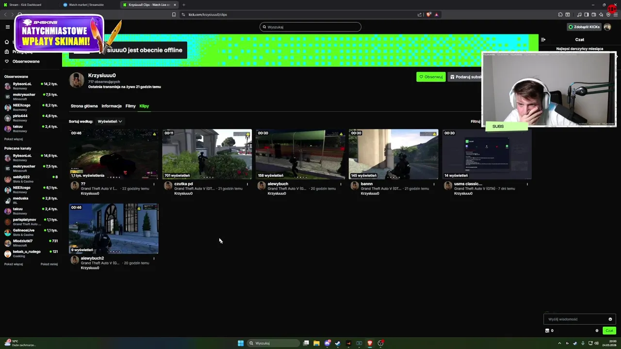Open options menu for clip 'alewybuch'
This screenshot has width=621, height=349.
click(x=341, y=184)
